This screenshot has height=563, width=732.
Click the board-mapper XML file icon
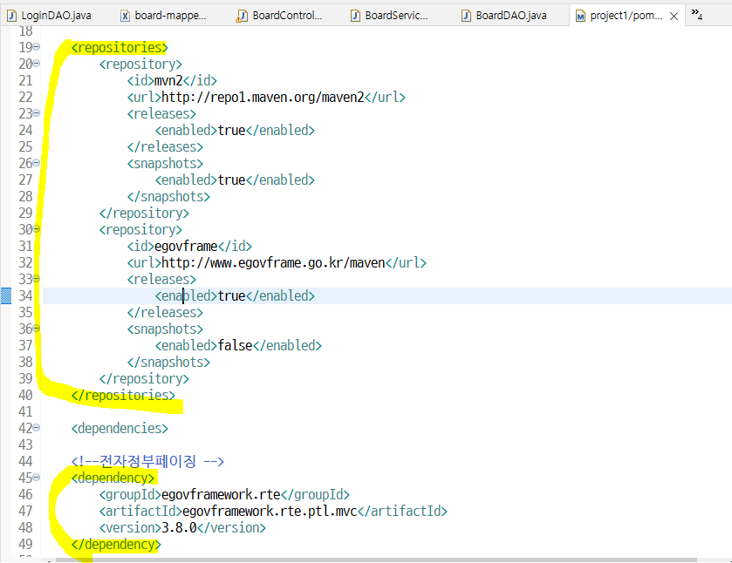click(125, 16)
